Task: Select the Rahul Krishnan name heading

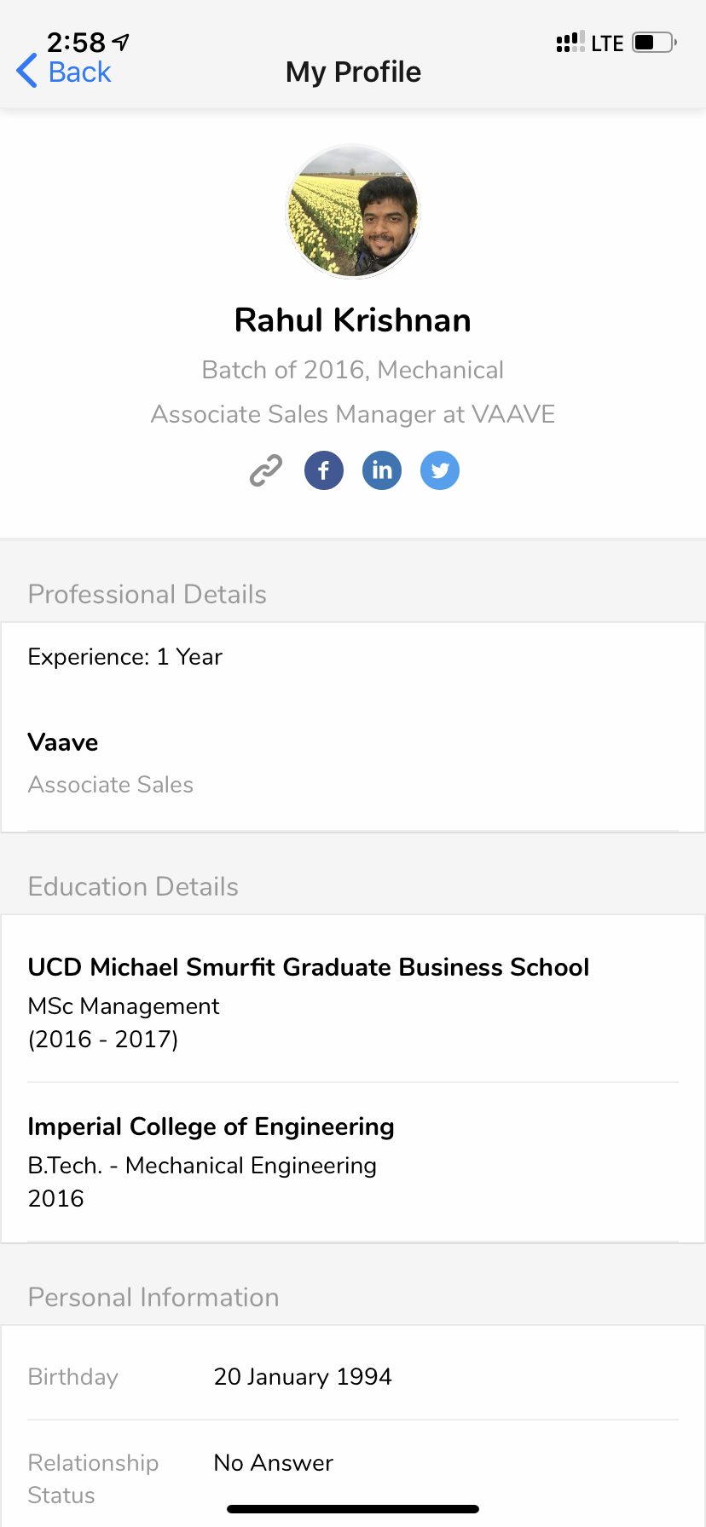Action: 353,320
